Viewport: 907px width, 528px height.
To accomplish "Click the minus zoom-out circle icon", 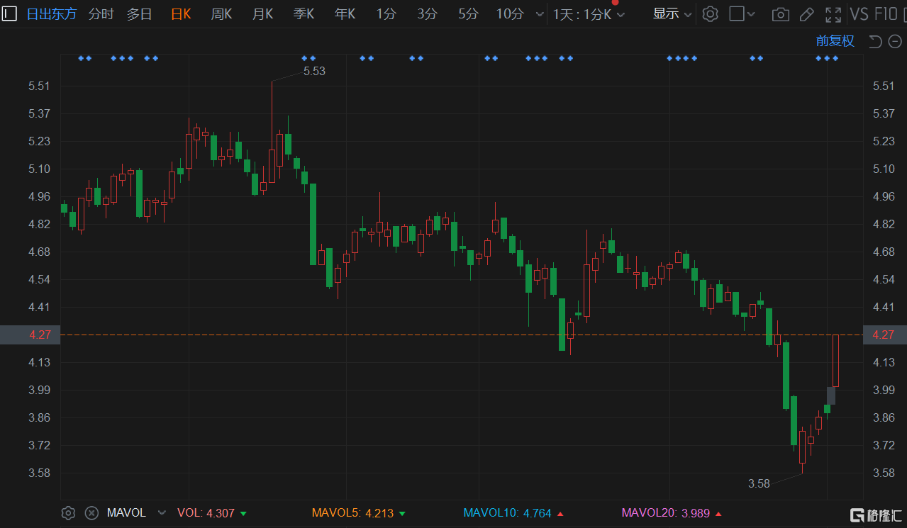I will [895, 41].
